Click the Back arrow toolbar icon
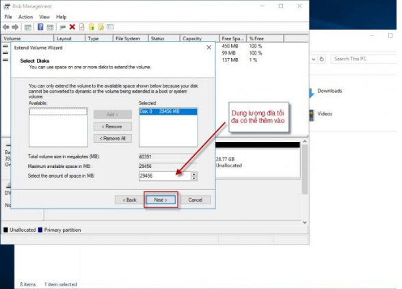 coord(6,27)
